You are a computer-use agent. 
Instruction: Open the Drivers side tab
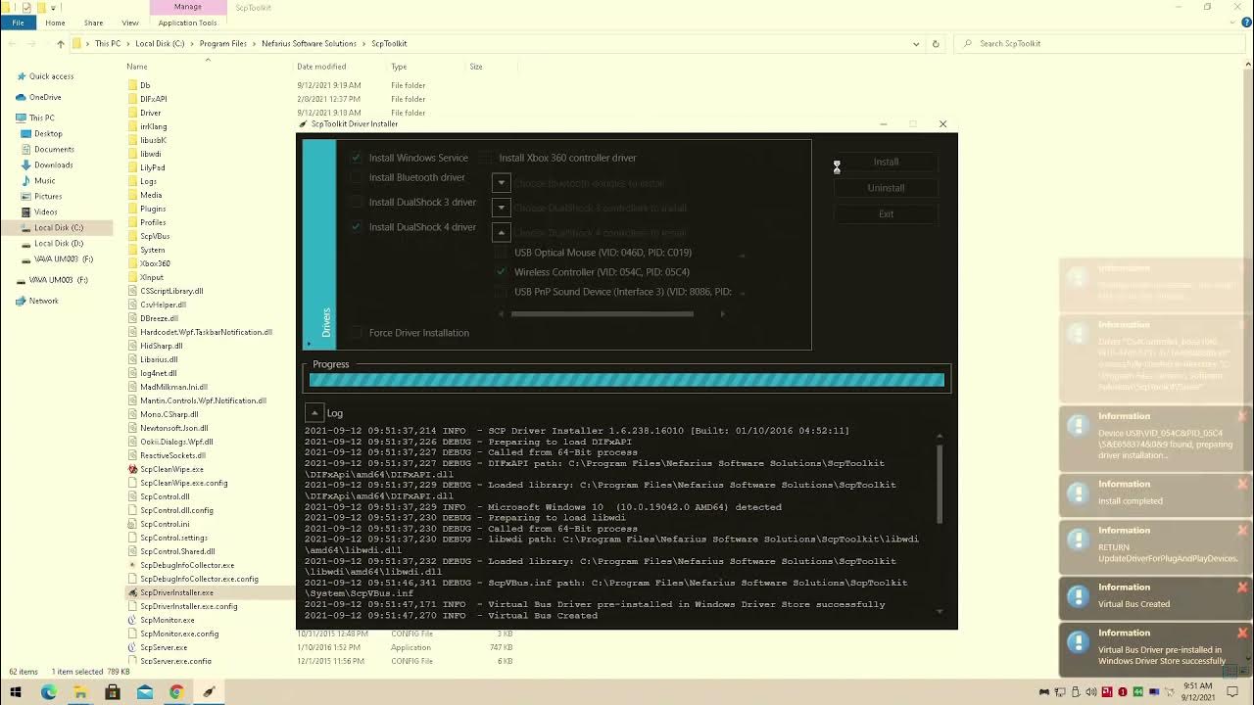pos(319,244)
